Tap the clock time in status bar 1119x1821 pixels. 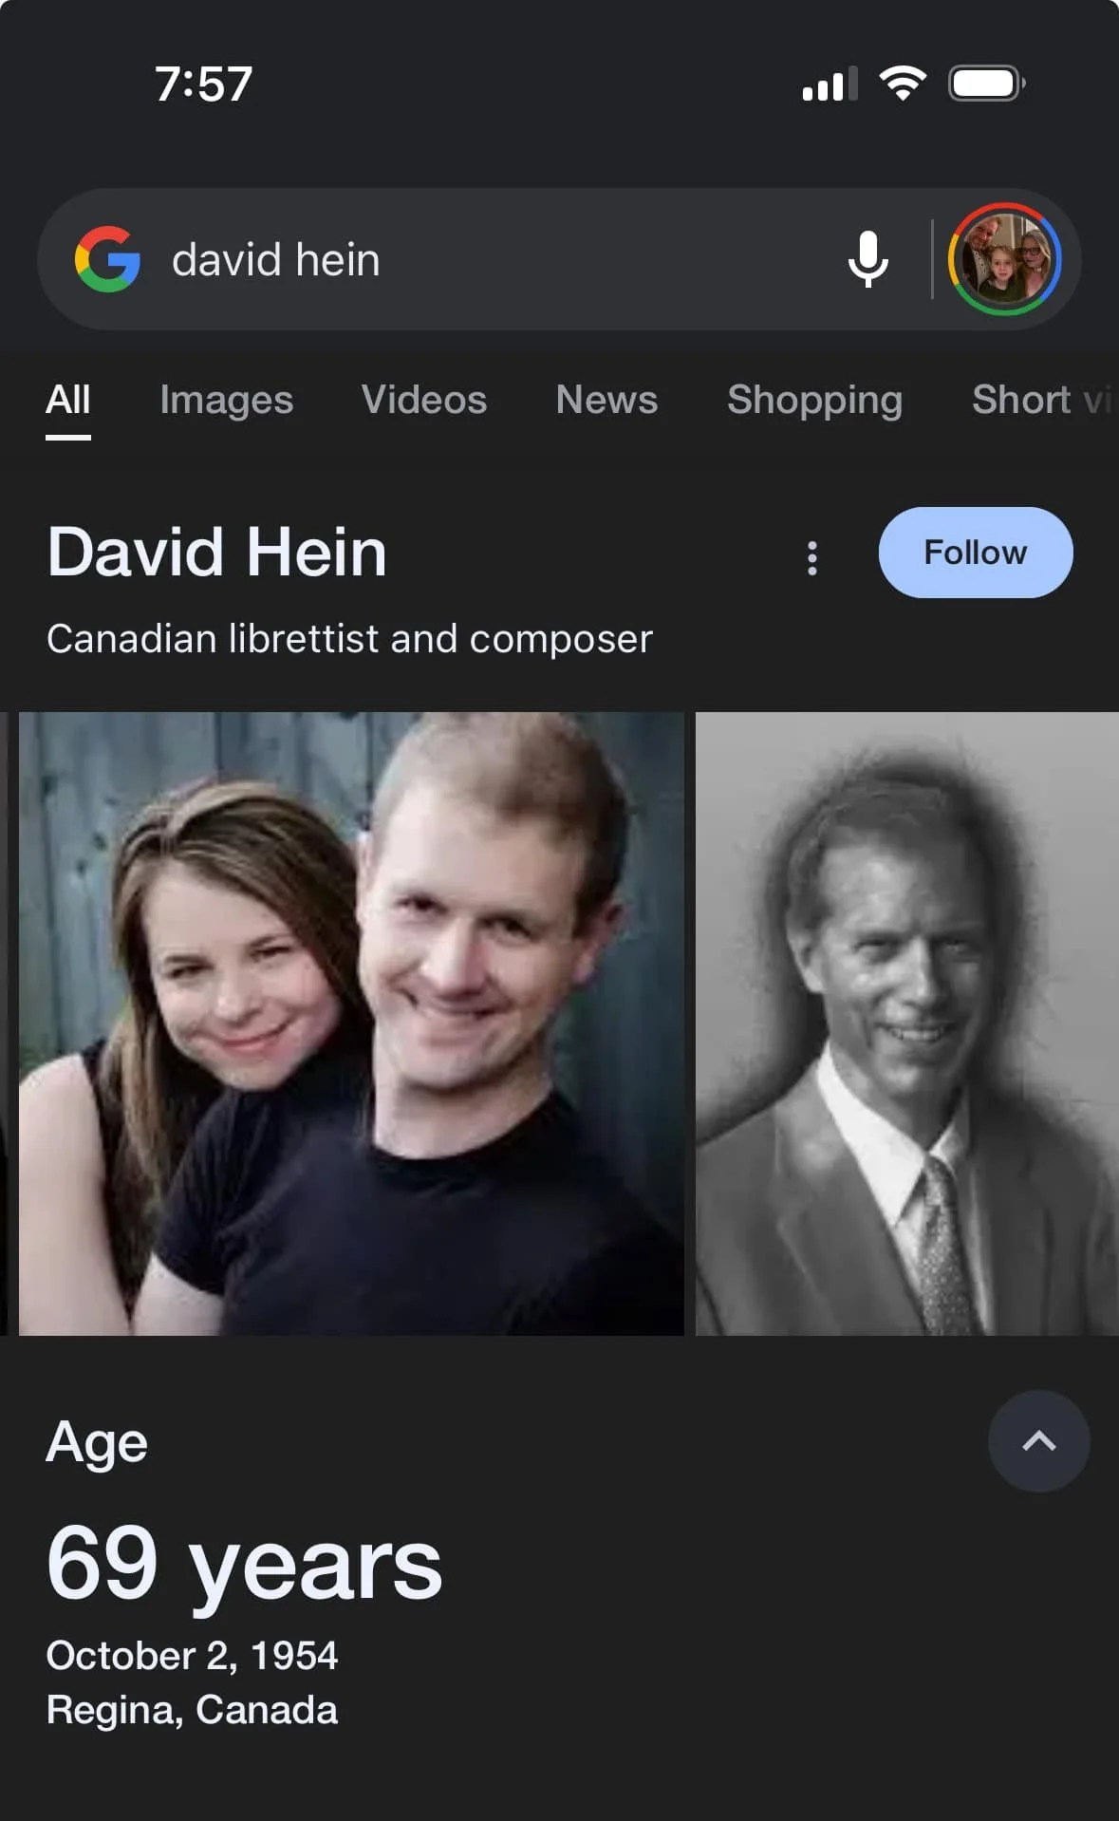204,84
